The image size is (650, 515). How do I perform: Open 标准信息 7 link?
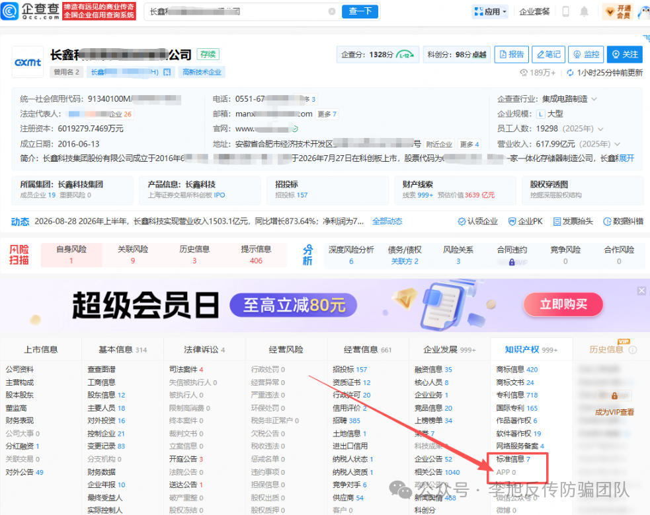pos(512,459)
